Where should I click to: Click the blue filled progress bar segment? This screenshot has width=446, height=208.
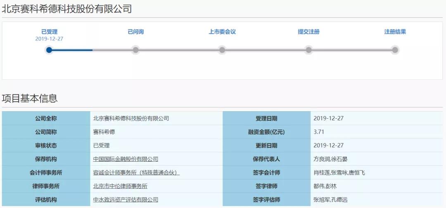(72, 50)
